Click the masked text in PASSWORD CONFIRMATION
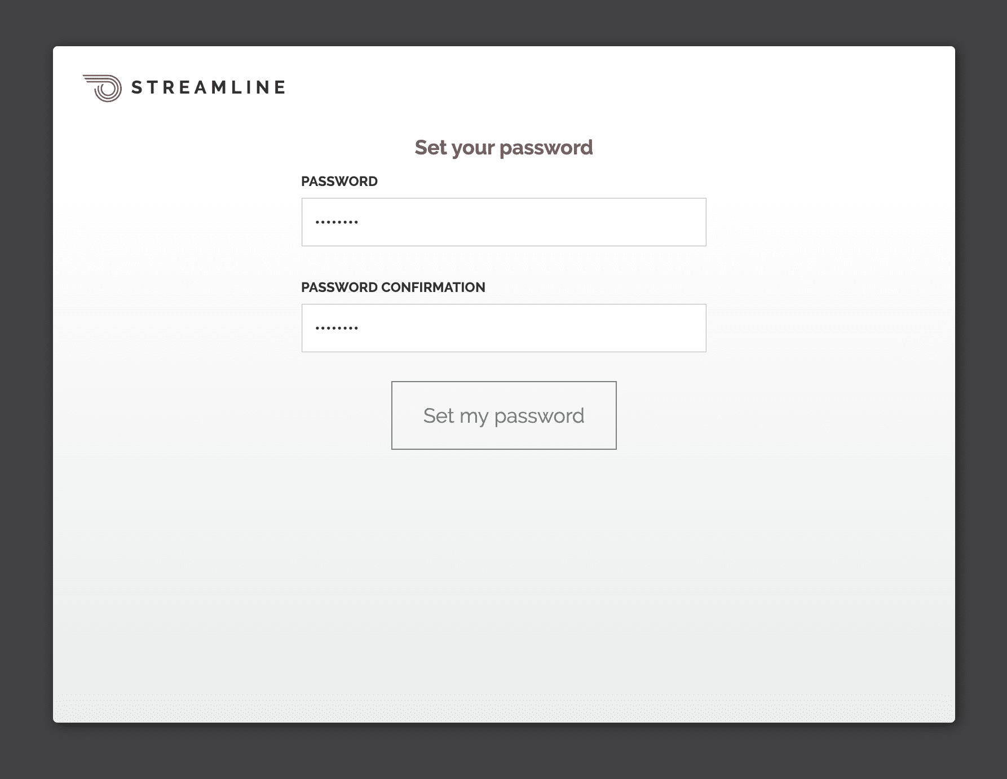Screen dimensions: 1007x779 click(336, 327)
